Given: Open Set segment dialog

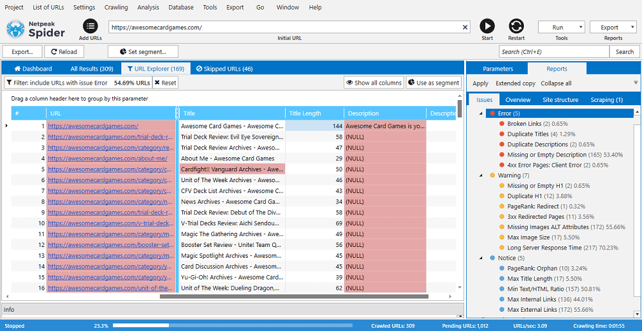Looking at the screenshot, I should 143,51.
